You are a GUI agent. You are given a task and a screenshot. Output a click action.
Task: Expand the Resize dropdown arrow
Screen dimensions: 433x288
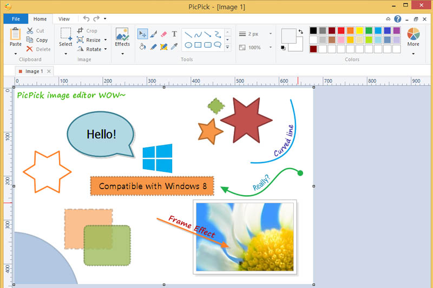pos(106,40)
